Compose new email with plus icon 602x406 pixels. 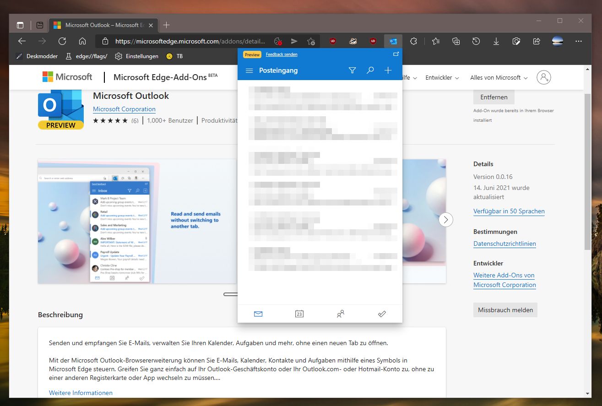pos(388,70)
